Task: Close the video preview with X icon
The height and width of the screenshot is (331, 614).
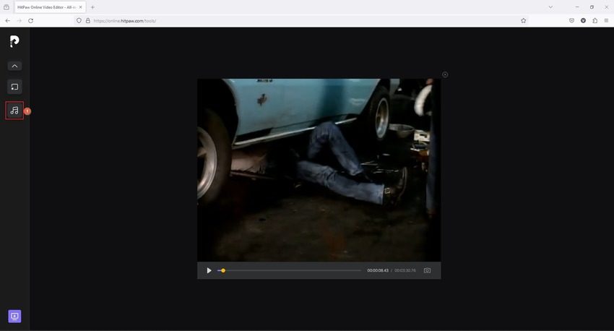Action: click(445, 74)
